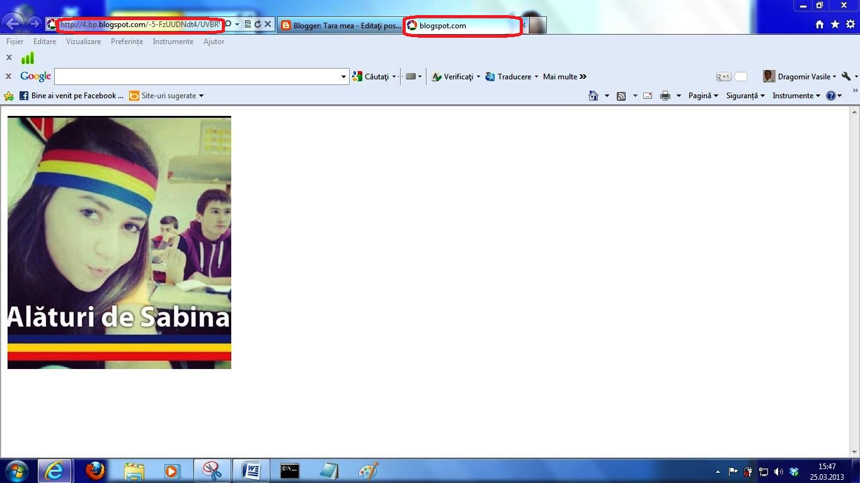Switch to Command Prompt in taskbar

pos(290,471)
